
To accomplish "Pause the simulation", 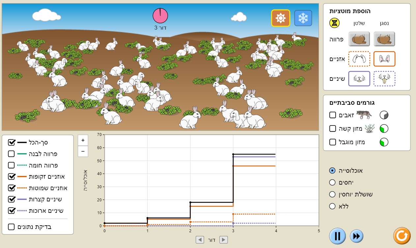I will point(337,236).
